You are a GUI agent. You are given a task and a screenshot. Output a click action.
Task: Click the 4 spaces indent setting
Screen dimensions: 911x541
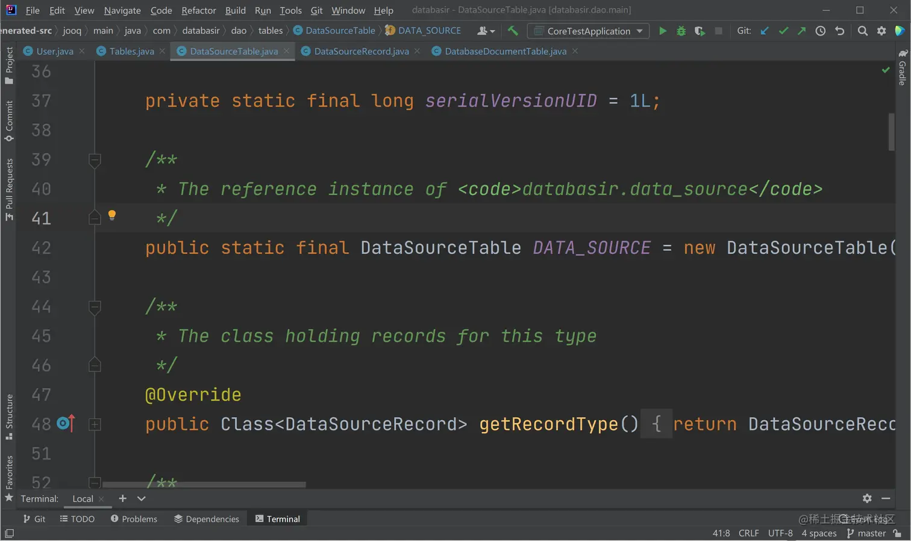[x=819, y=533]
